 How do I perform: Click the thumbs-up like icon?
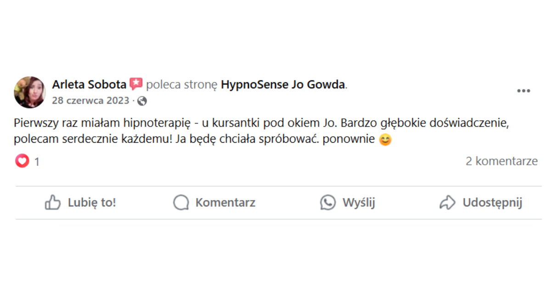pos(53,202)
